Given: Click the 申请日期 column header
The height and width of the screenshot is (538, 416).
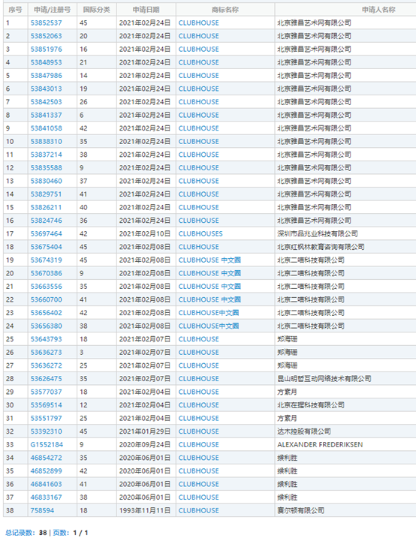Looking at the screenshot, I should tap(146, 10).
